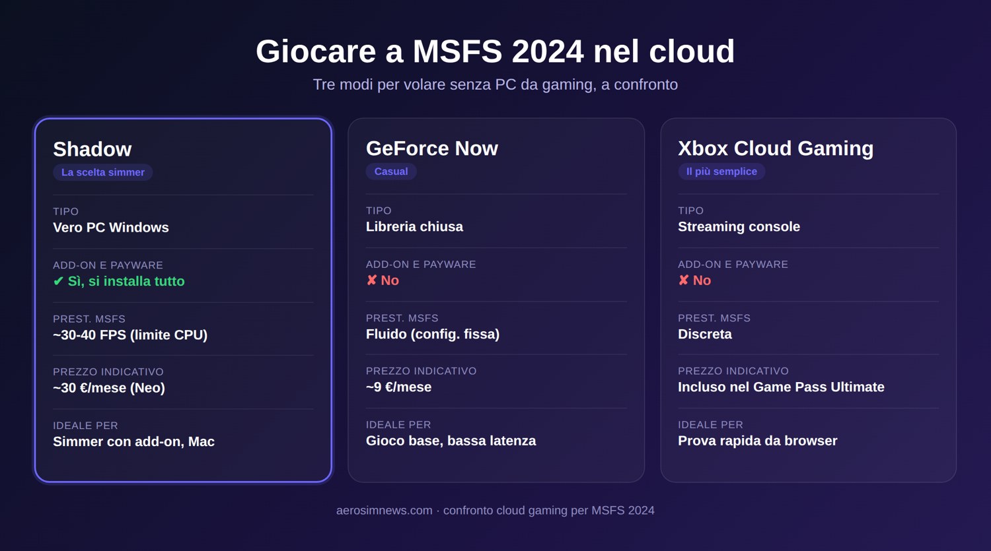Click 'Incluso nel Game Pass Ultimate' text
Image resolution: width=991 pixels, height=551 pixels.
tap(781, 387)
